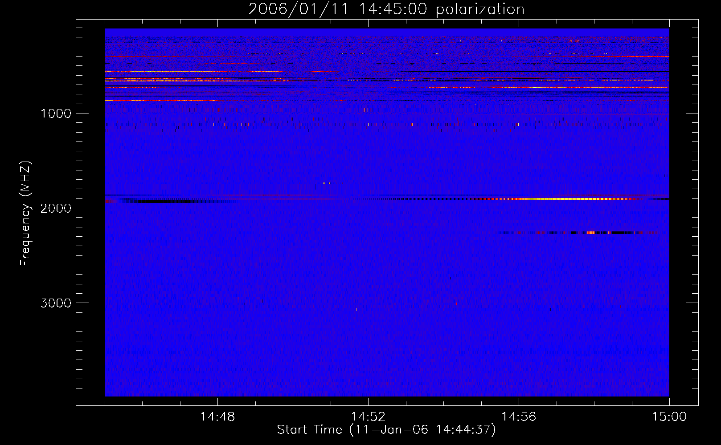Click the 3000 frequency tick label

(x=56, y=303)
